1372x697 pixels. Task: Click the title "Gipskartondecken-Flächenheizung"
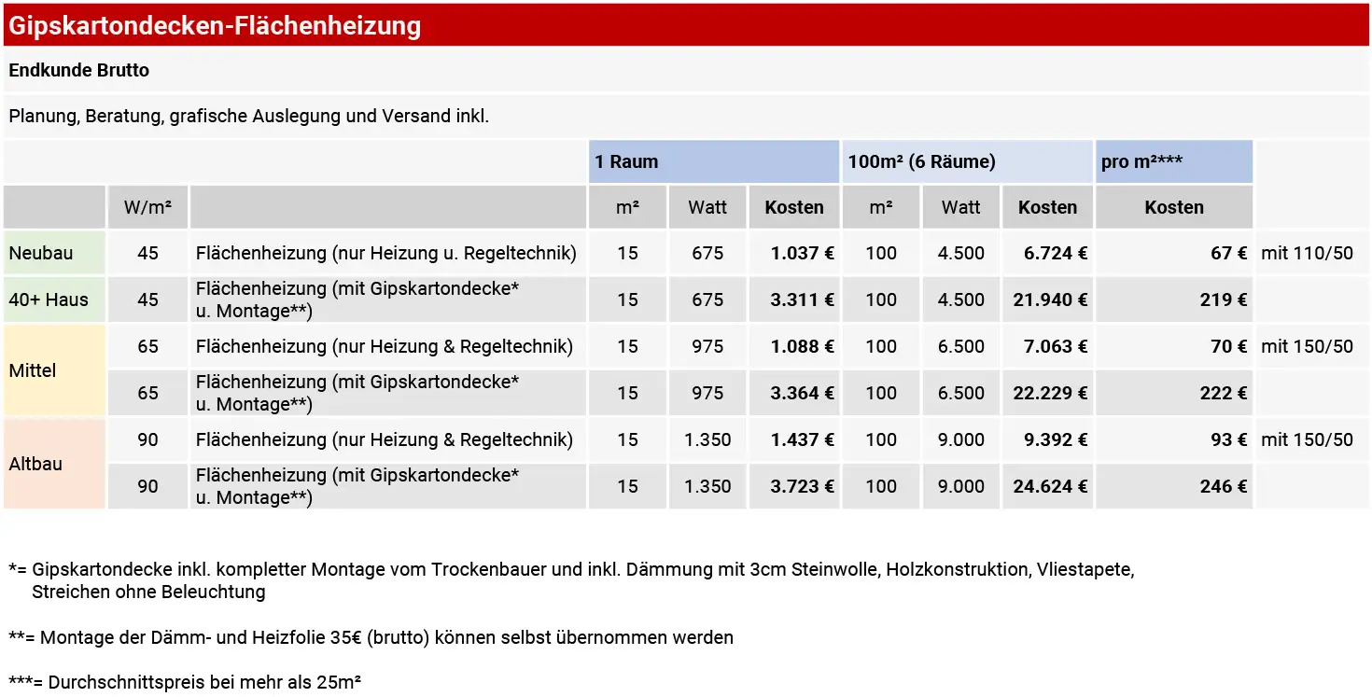pos(215,26)
